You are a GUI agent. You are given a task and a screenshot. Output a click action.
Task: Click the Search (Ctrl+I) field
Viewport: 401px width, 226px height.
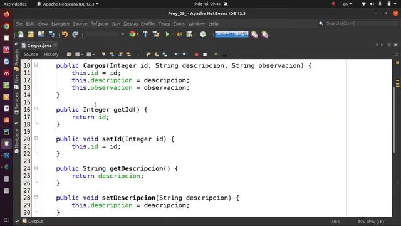[358, 24]
